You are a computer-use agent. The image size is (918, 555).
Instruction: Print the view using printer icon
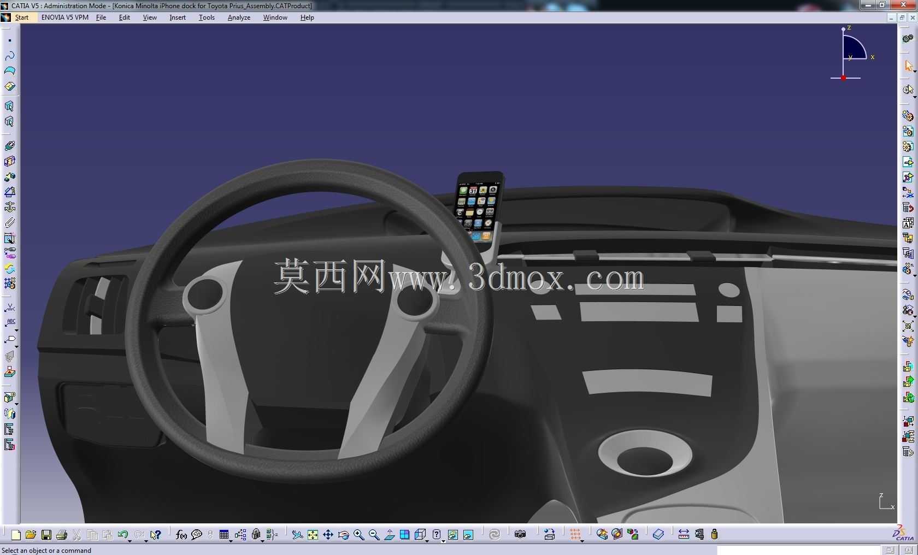[x=62, y=535]
